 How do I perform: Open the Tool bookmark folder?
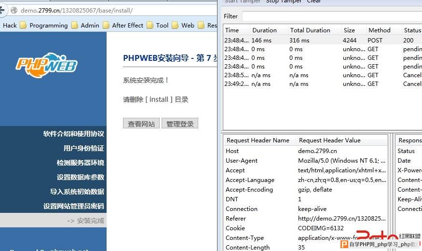158,25
